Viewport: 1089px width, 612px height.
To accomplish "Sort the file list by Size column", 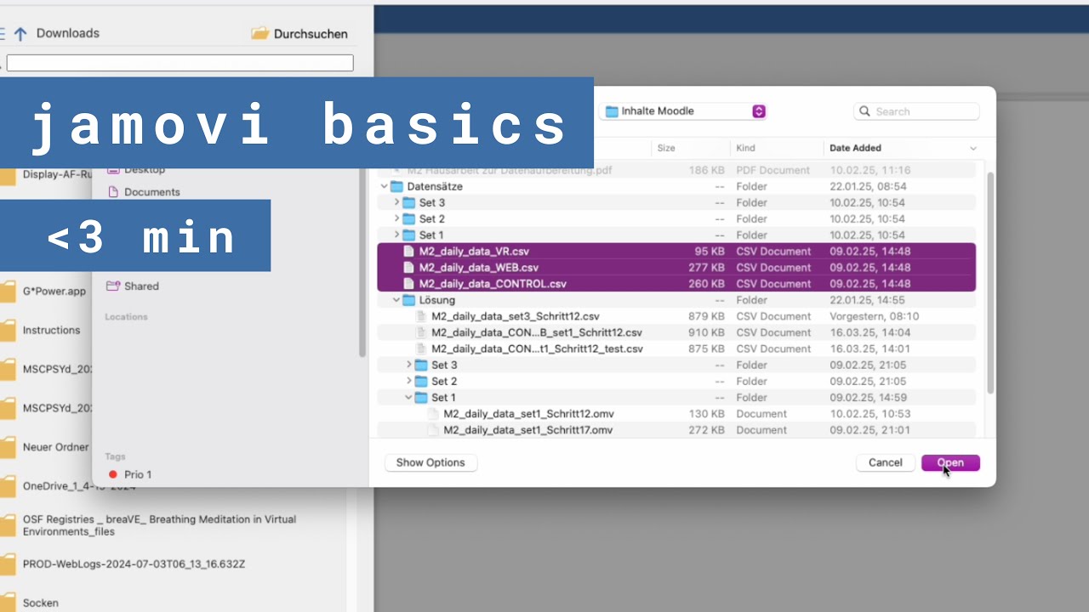I will 666,148.
